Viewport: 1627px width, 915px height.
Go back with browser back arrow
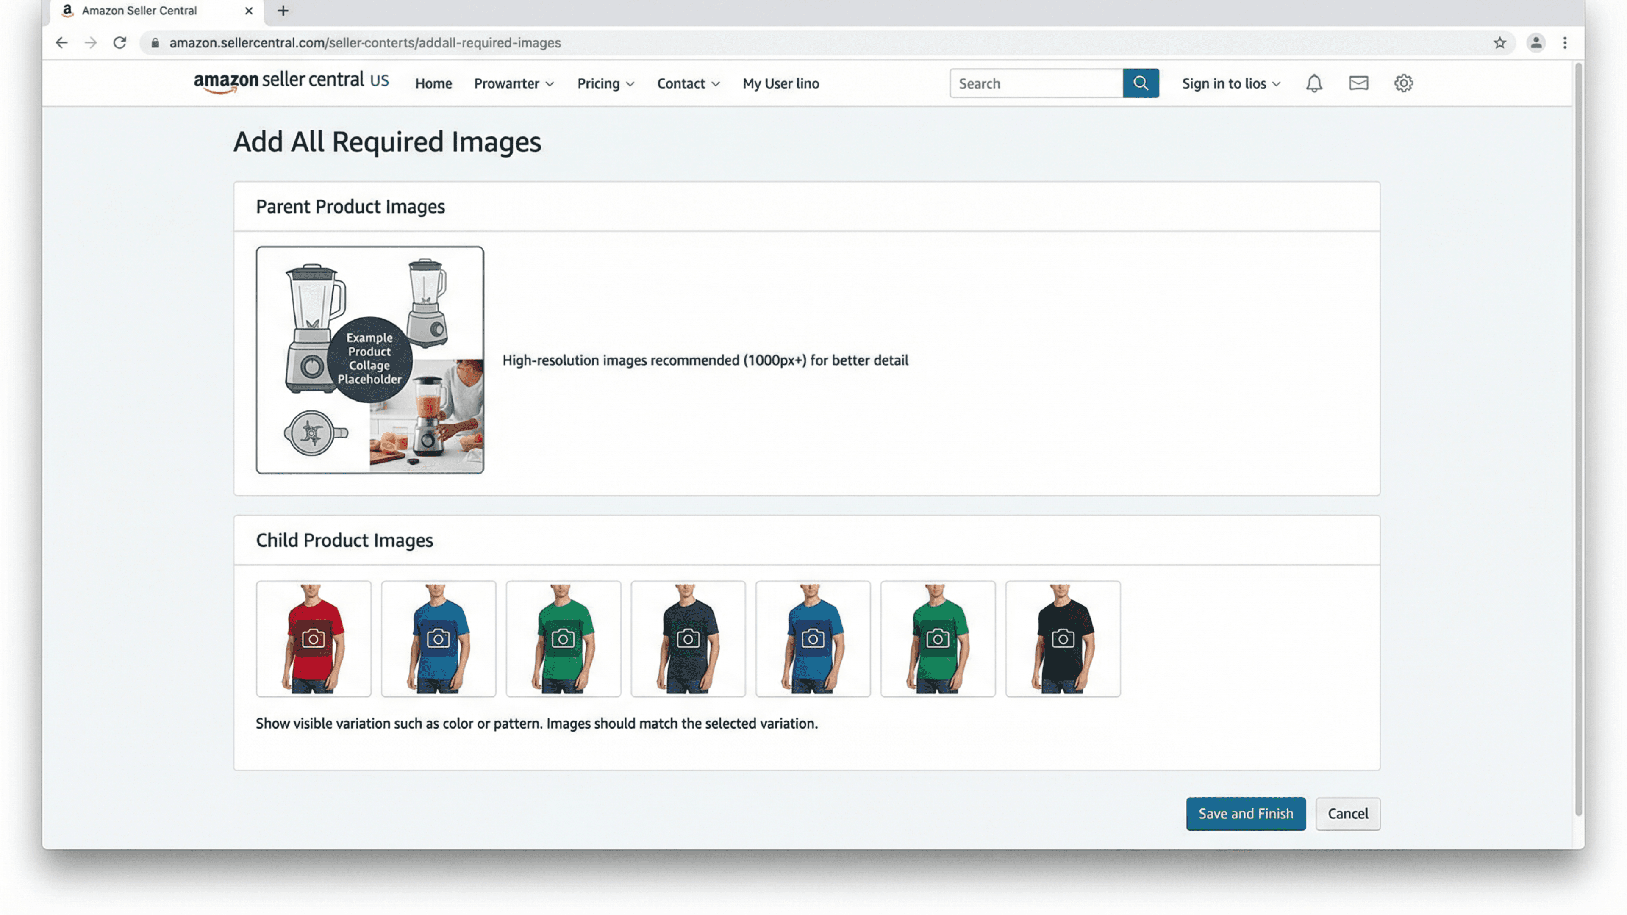pos(61,43)
